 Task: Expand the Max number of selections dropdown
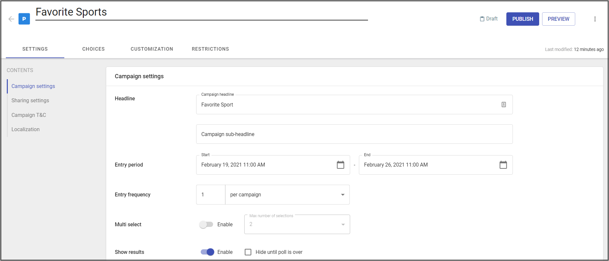click(297, 224)
